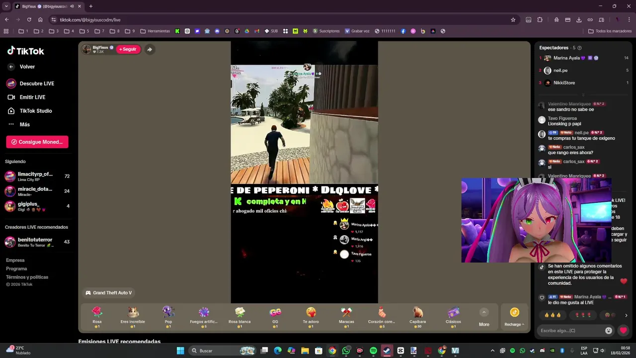Viewport: 636px width, 358px height.
Task: Send the Maracas gift
Action: [x=346, y=317]
